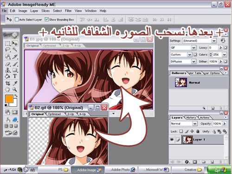Open the GIF file format dropdown
Viewport: 232px width, 174px height.
(193, 47)
